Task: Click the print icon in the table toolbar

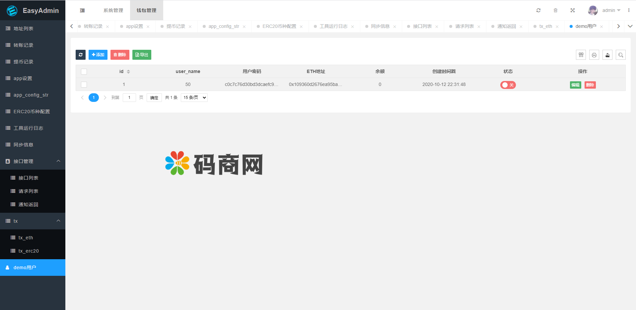Action: tap(594, 55)
